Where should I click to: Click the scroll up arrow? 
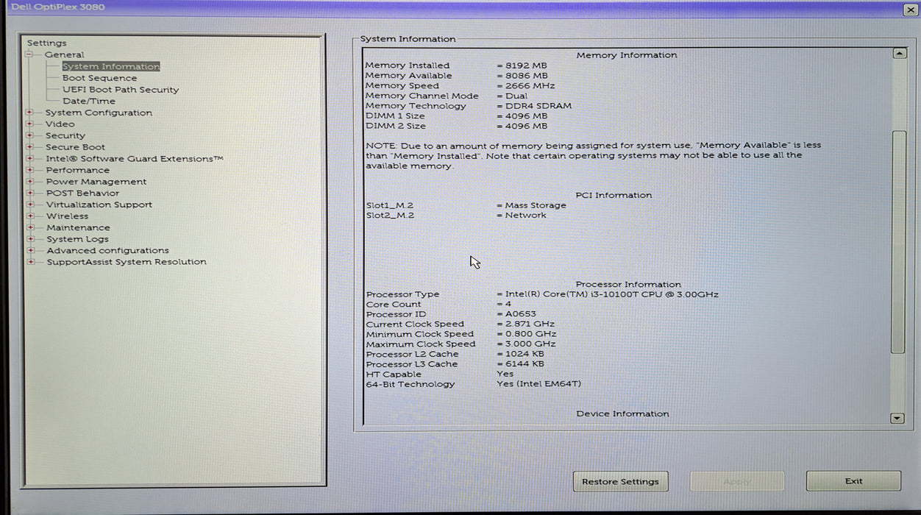898,54
